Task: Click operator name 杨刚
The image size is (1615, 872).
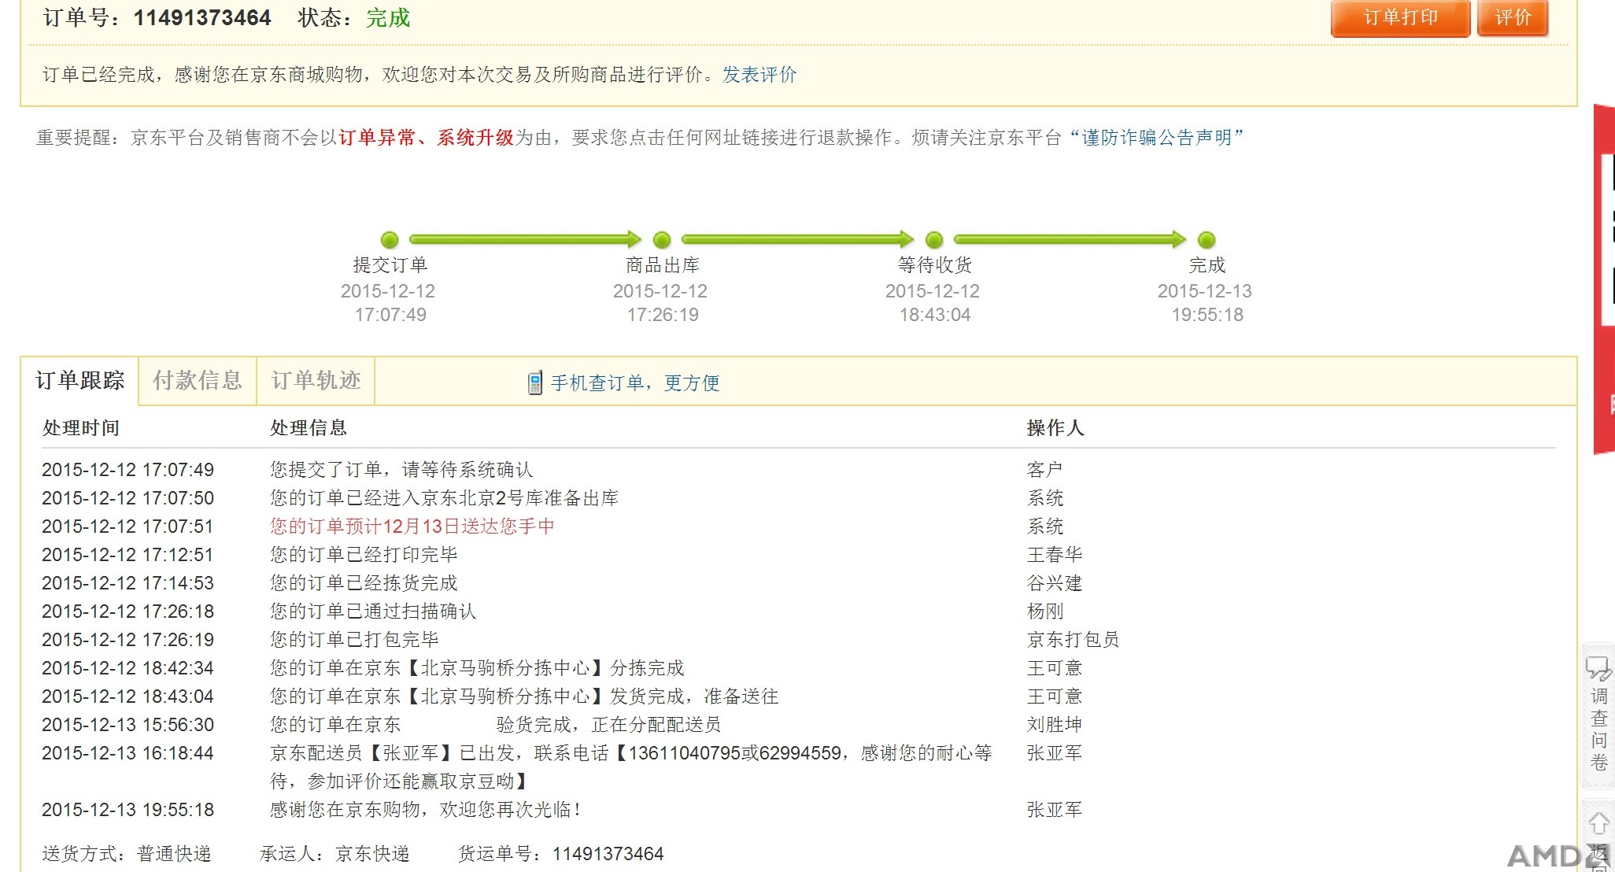Action: (x=1045, y=612)
